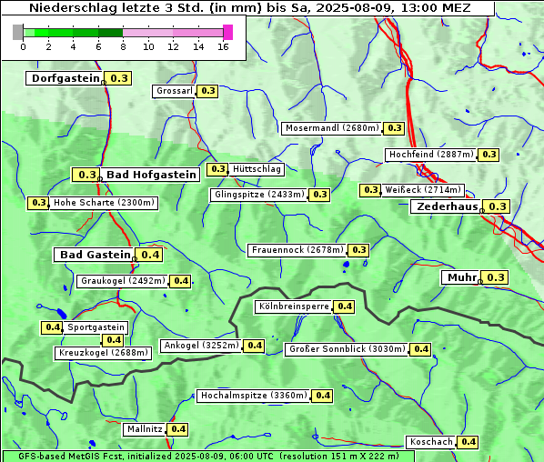Click the 0.3 value next to Zederhaus
The width and height of the screenshot is (544, 462).
pyautogui.click(x=497, y=206)
